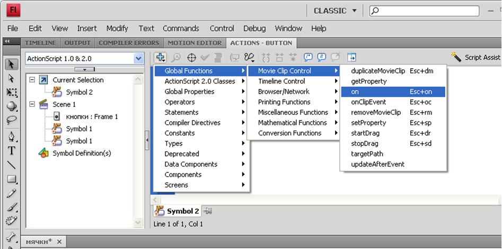Click the Check syntax checkmark icon
The image size is (502, 249).
click(x=205, y=58)
